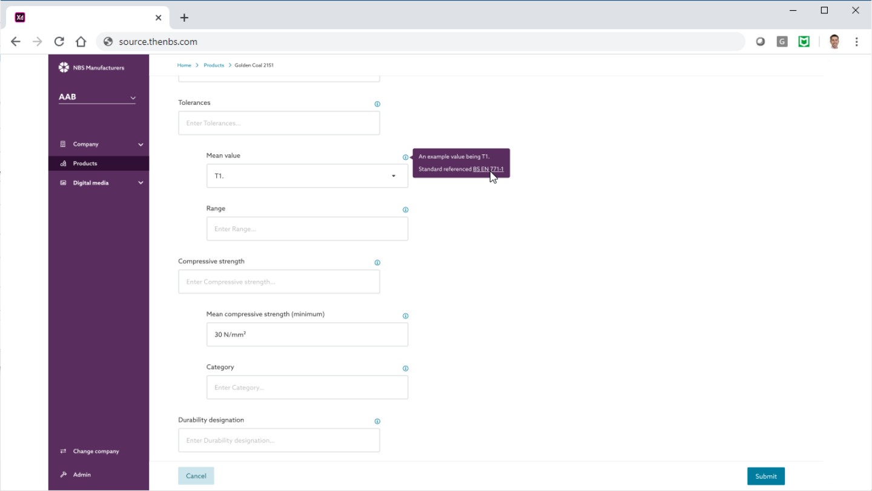Go to Home via breadcrumb
Image resolution: width=872 pixels, height=491 pixels.
pos(184,65)
